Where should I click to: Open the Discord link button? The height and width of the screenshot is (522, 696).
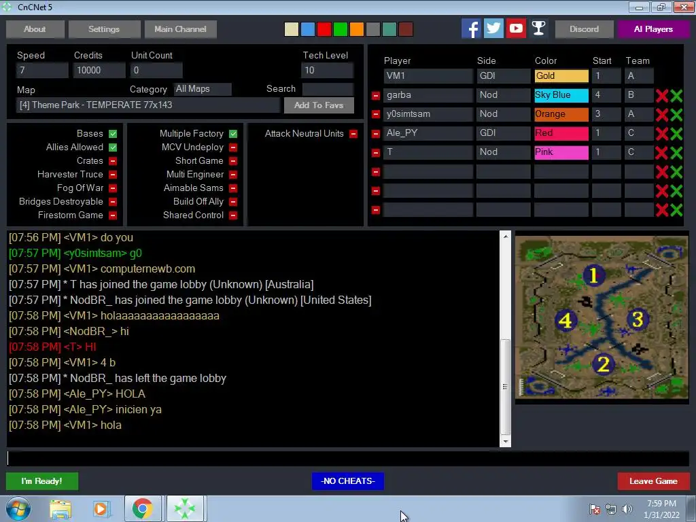tap(584, 29)
